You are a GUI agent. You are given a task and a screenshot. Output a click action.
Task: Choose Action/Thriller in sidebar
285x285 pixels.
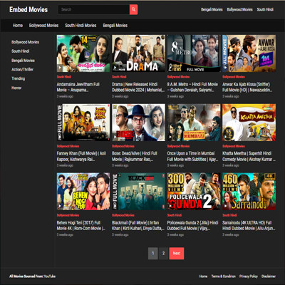[22, 69]
